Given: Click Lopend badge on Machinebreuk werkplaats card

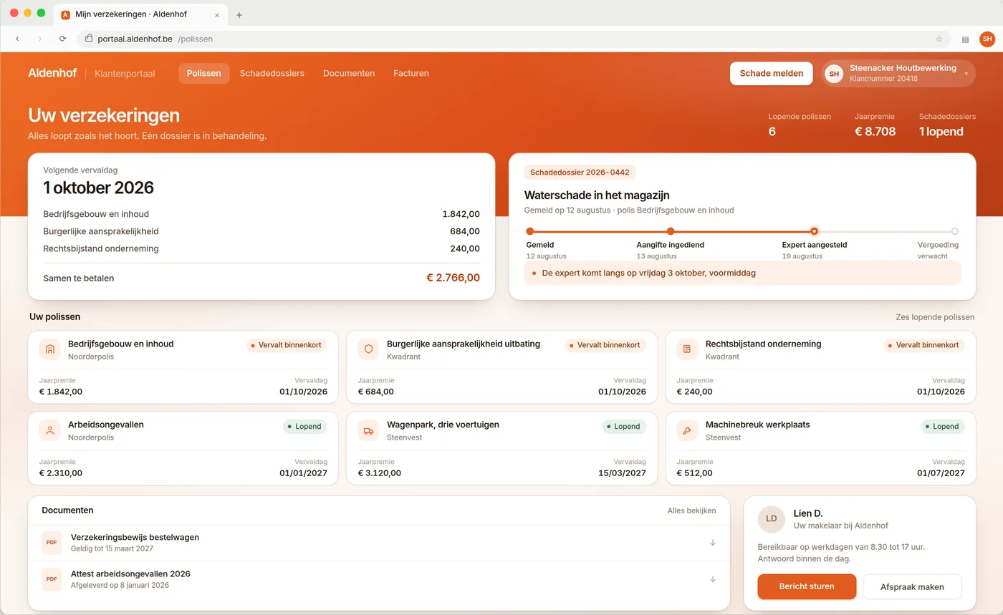Looking at the screenshot, I should point(943,426).
